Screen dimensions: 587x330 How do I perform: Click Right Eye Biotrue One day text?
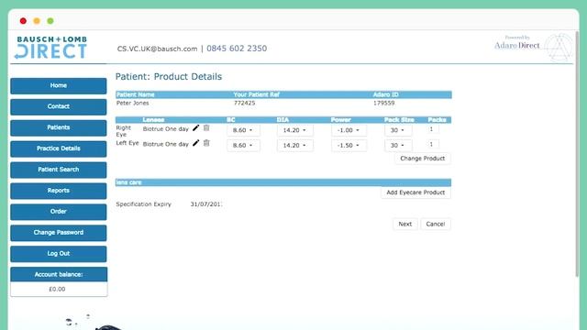[165, 129]
